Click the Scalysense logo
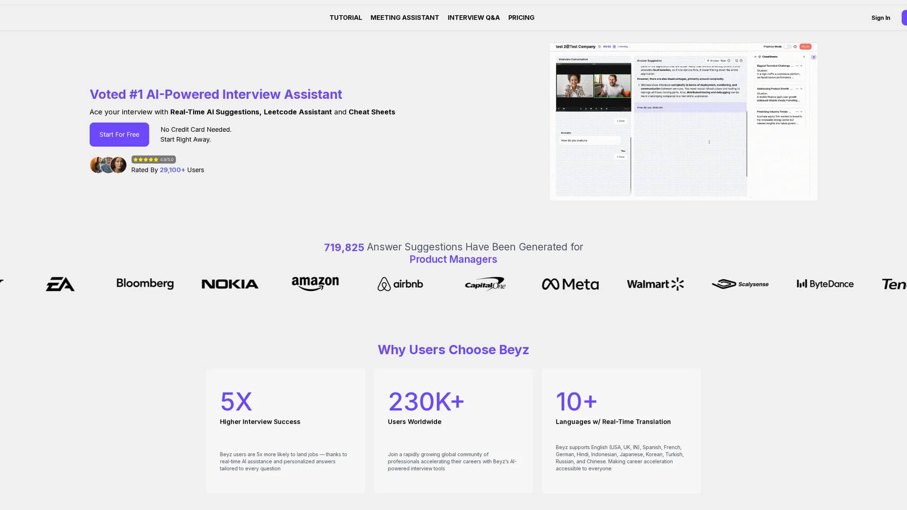Viewport: 907px width, 510px height. tap(740, 284)
